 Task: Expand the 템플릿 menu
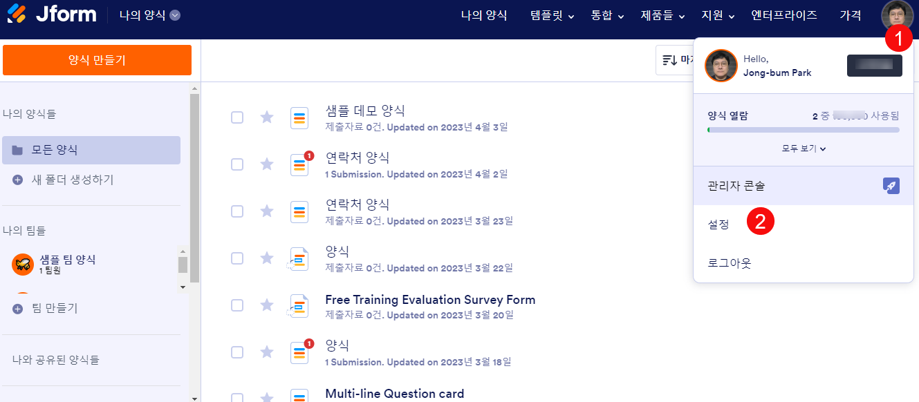(x=553, y=15)
